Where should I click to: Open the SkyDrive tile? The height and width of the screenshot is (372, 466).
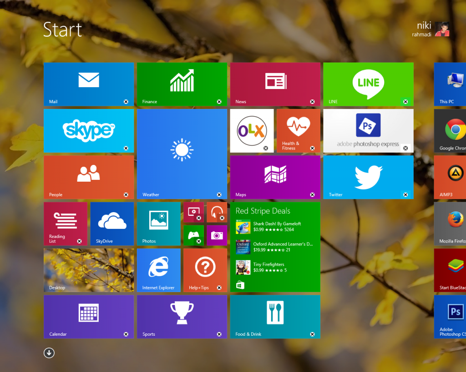click(112, 223)
